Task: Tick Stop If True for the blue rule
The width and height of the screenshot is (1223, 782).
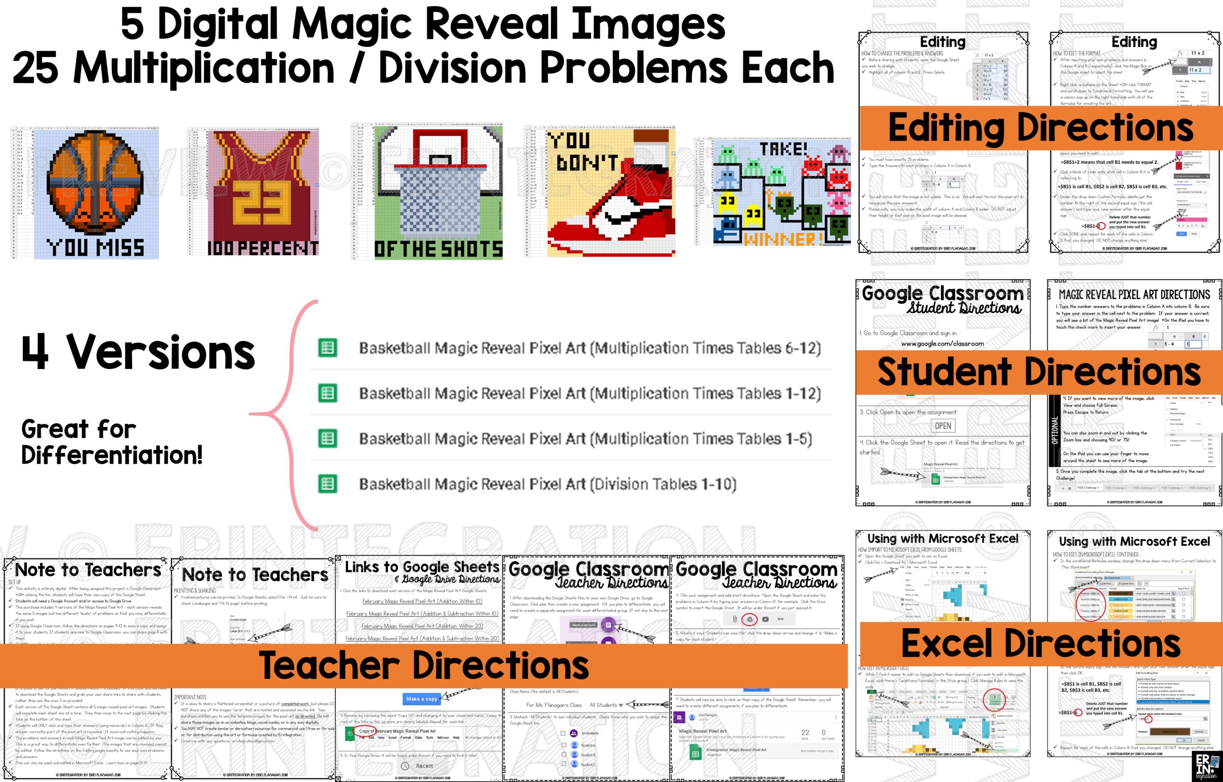Action: click(1184, 600)
